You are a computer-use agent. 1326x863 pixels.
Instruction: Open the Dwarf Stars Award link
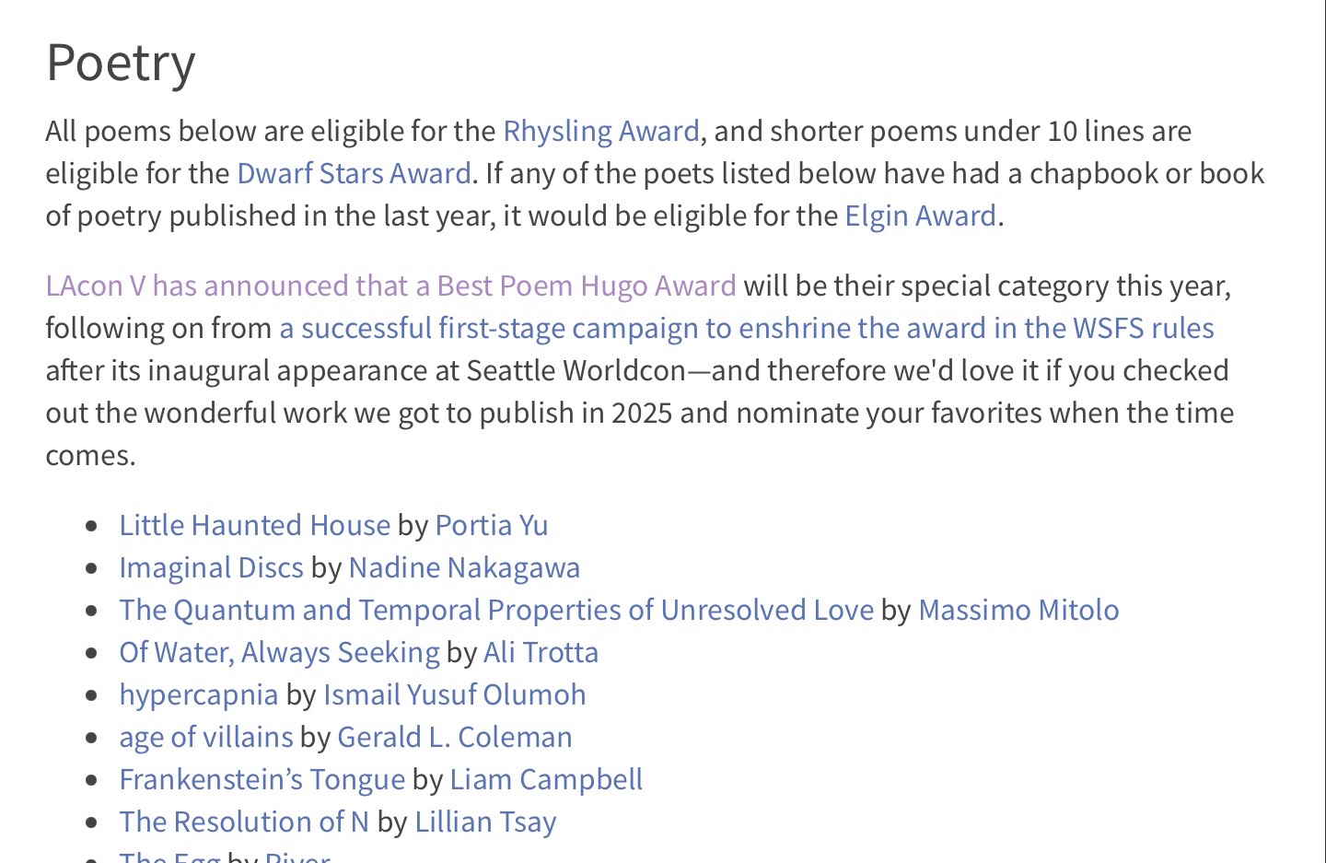[x=354, y=174]
